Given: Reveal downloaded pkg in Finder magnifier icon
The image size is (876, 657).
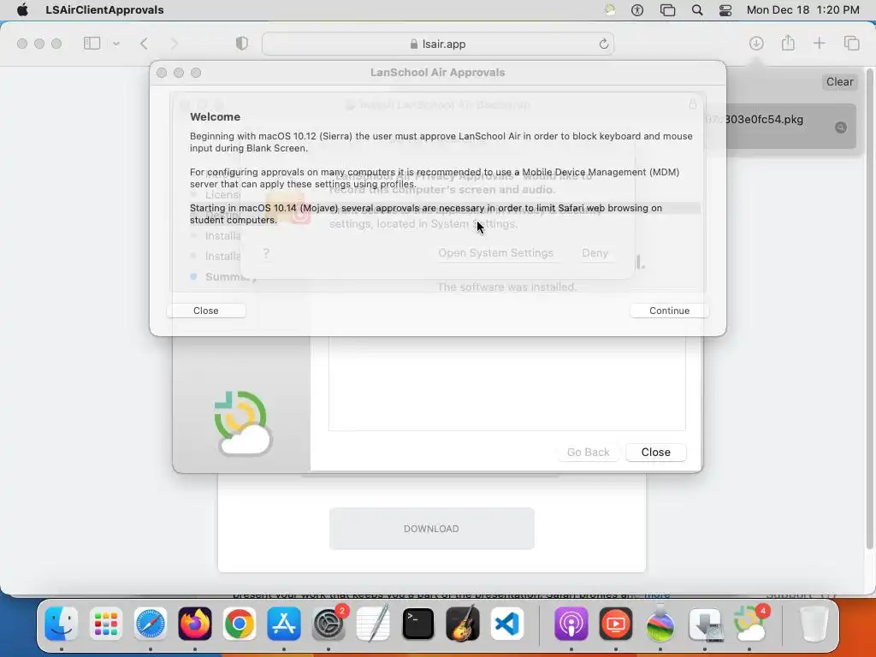Looking at the screenshot, I should [x=840, y=127].
